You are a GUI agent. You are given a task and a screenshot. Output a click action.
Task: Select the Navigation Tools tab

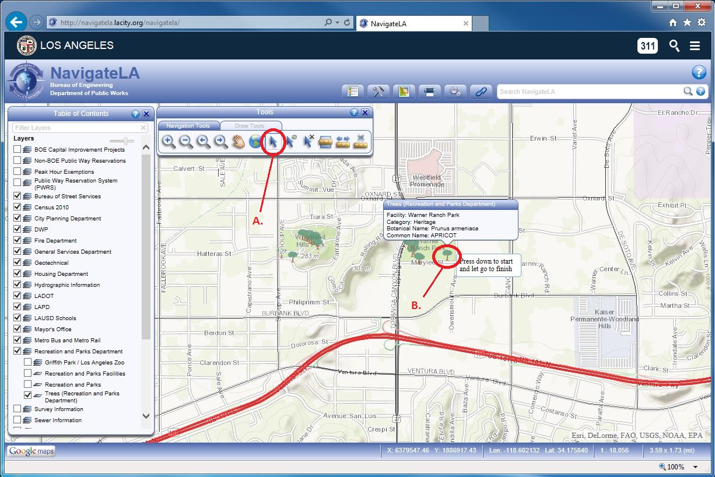[x=188, y=126]
